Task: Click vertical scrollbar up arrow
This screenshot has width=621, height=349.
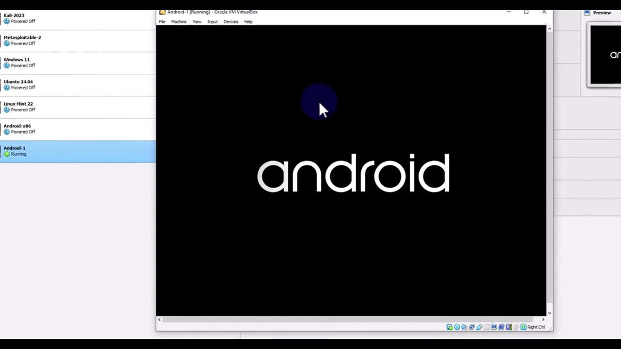Action: pyautogui.click(x=549, y=29)
